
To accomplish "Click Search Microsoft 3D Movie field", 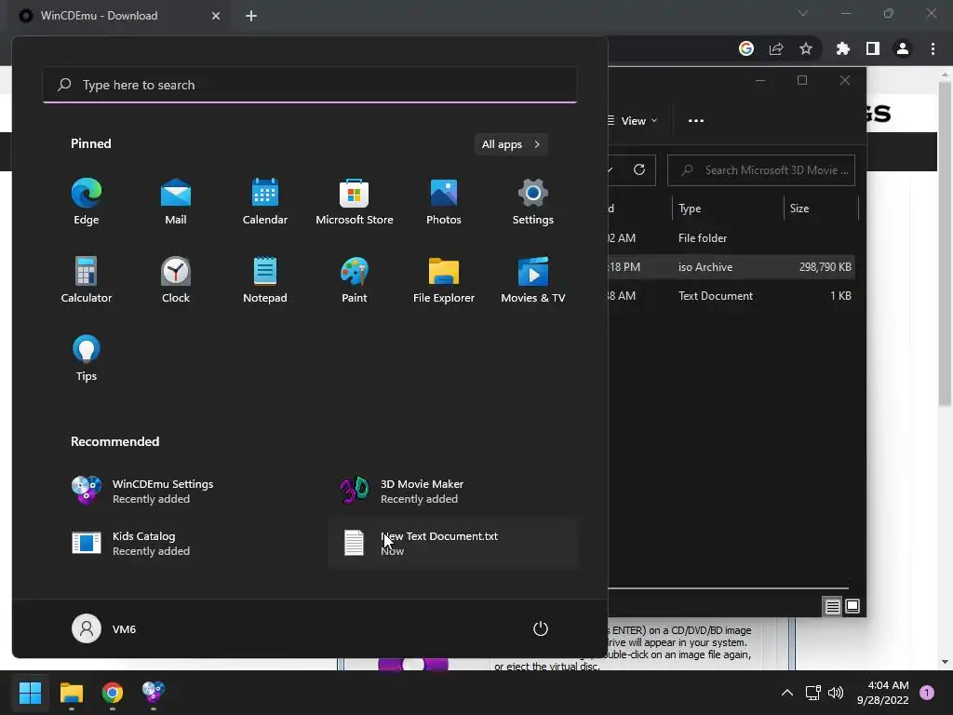I will click(761, 170).
